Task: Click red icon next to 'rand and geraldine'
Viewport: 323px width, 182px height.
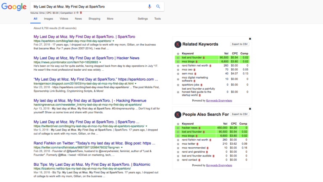Action: pos(207,152)
